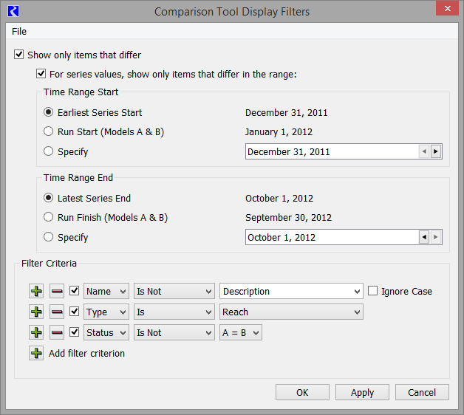Remove the Name filter row with minus icon
Screen dimensions: 464x415
tap(57, 292)
